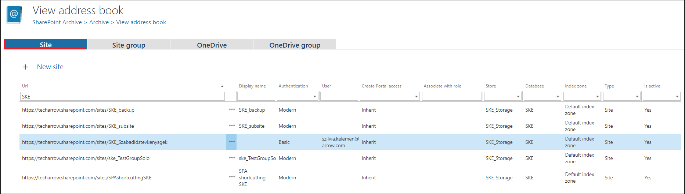Open ellipsis menu for SKE_backup row

pos(232,109)
